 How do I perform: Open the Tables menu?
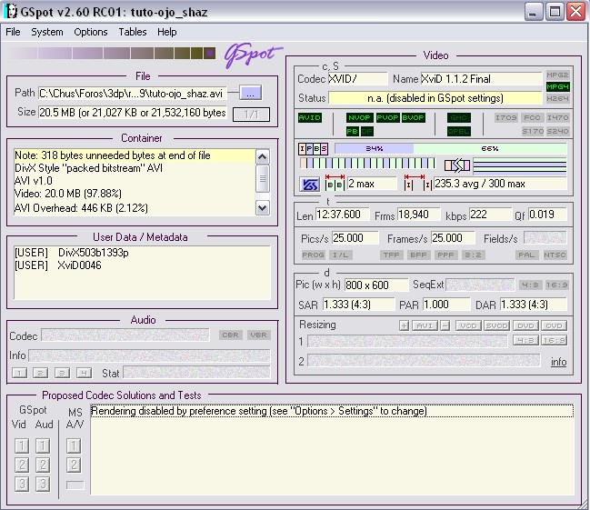[133, 32]
